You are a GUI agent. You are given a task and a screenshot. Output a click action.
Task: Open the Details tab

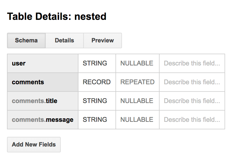(x=64, y=41)
